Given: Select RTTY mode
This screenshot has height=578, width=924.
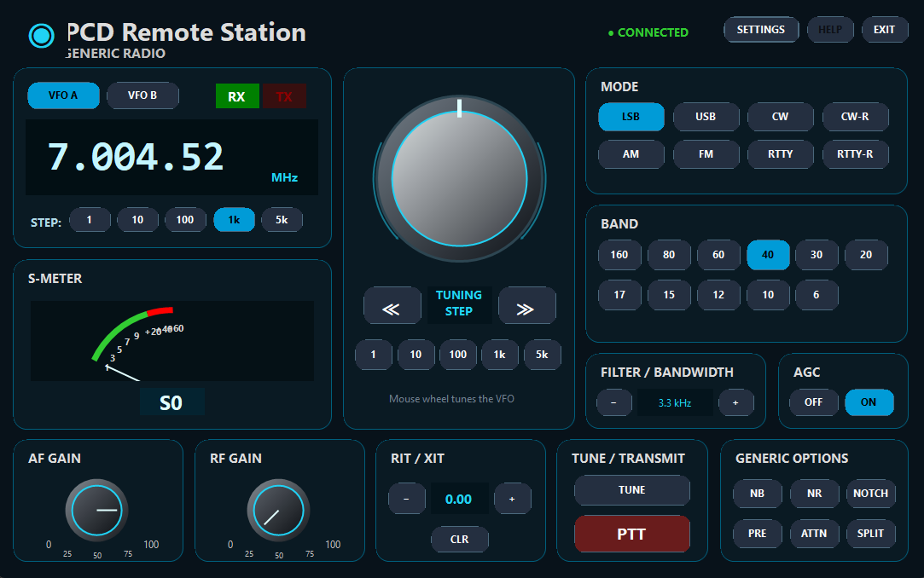Looking at the screenshot, I should click(x=780, y=154).
